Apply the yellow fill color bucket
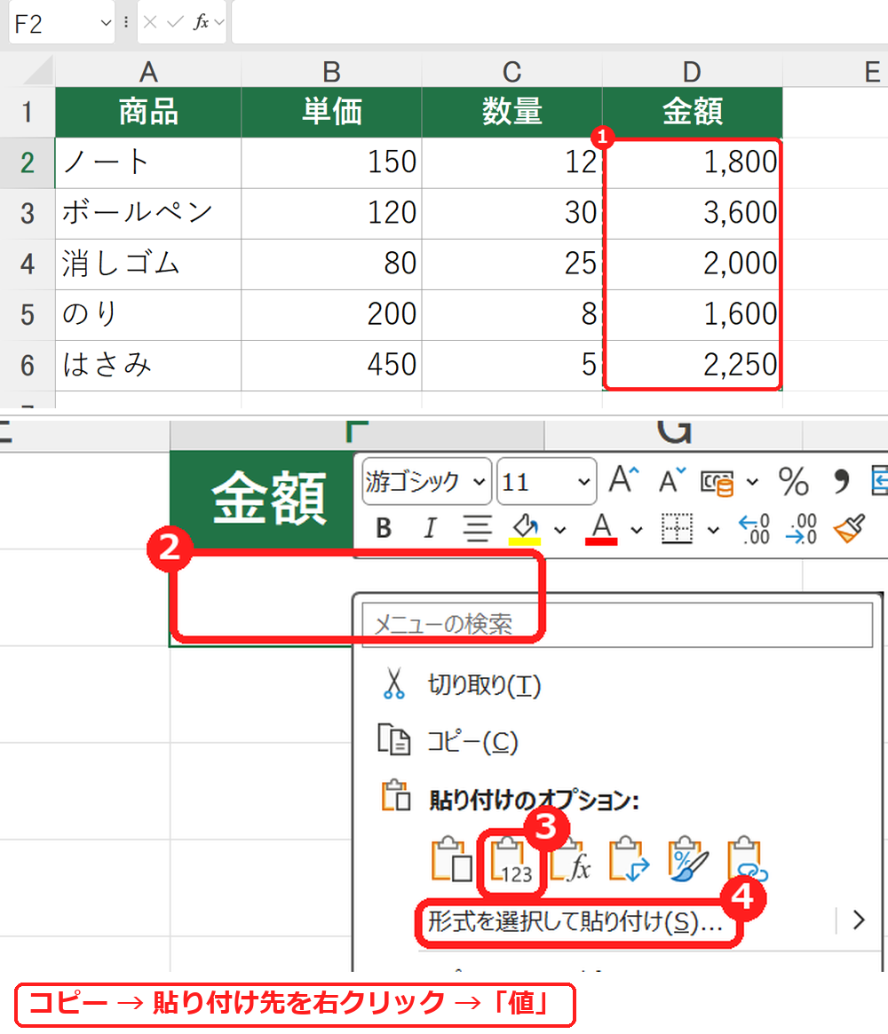Image resolution: width=888 pixels, height=1034 pixels. click(525, 528)
